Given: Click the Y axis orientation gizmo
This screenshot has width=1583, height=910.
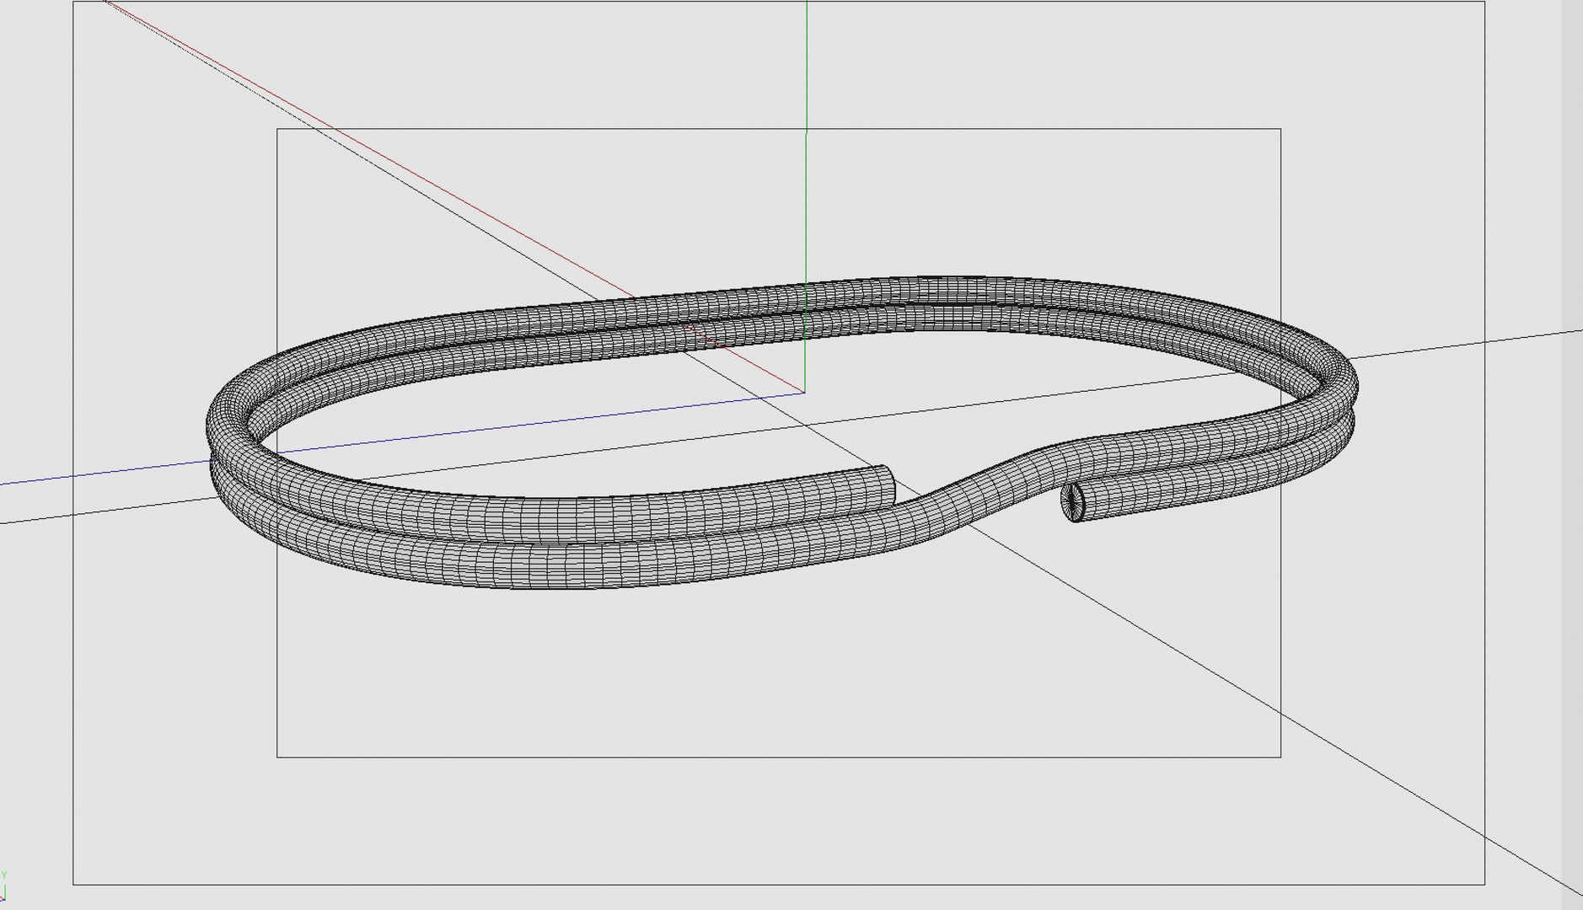Looking at the screenshot, I should (x=4, y=886).
